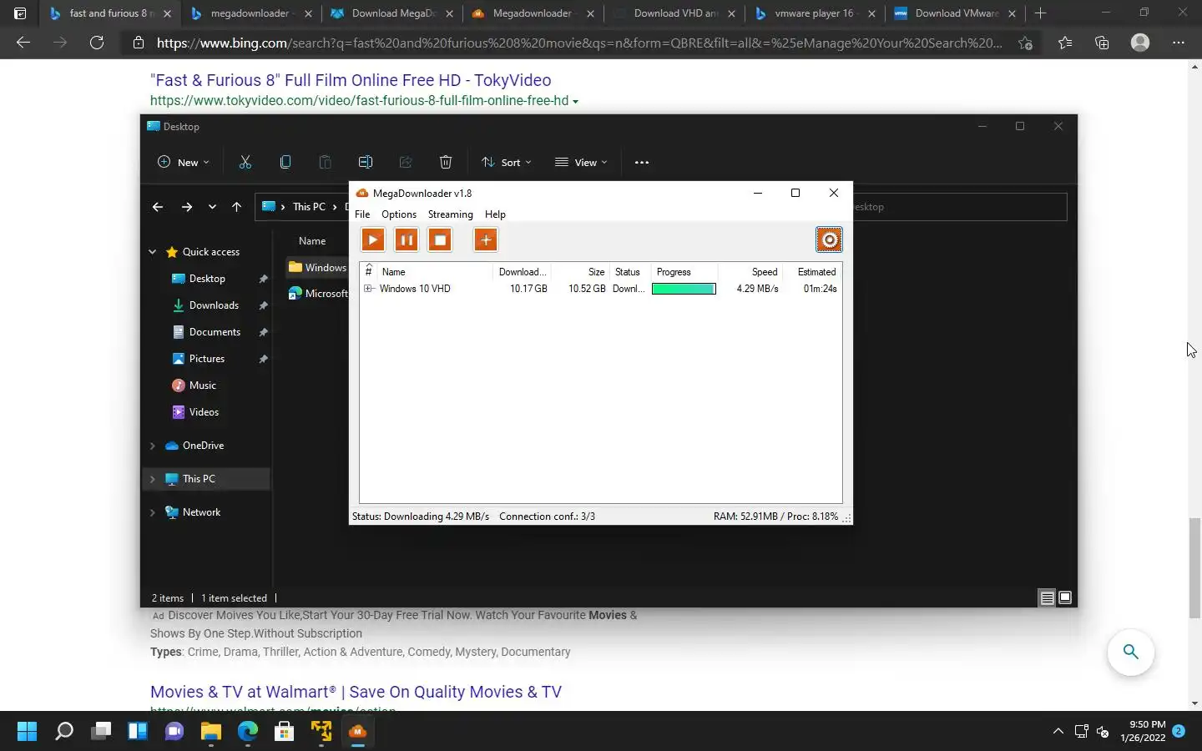This screenshot has width=1202, height=751.
Task: Refresh the browser page
Action: pyautogui.click(x=97, y=43)
